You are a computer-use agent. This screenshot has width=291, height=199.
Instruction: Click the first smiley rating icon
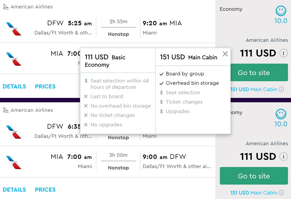(281, 12)
